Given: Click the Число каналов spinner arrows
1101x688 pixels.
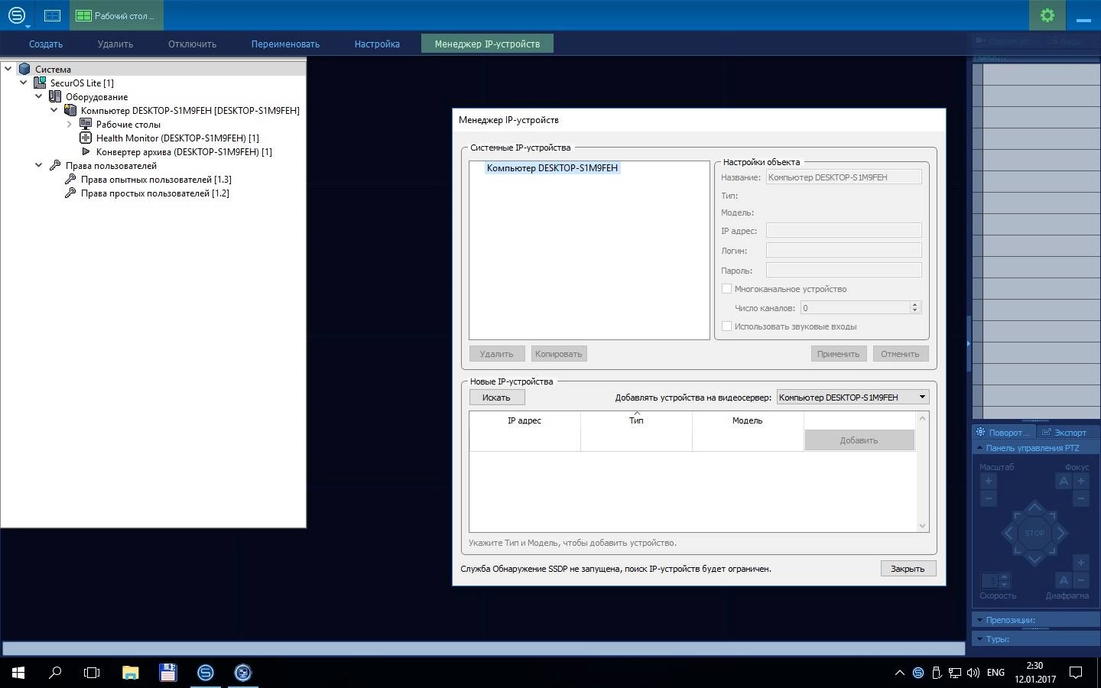Looking at the screenshot, I should tap(914, 307).
